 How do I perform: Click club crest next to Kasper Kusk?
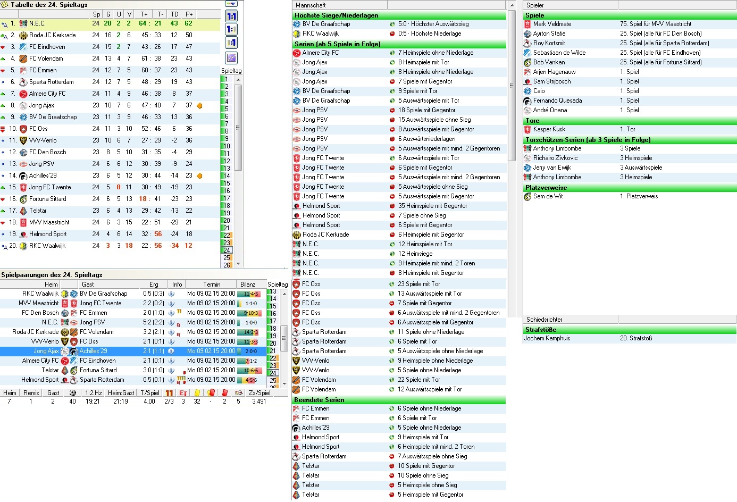coord(527,129)
